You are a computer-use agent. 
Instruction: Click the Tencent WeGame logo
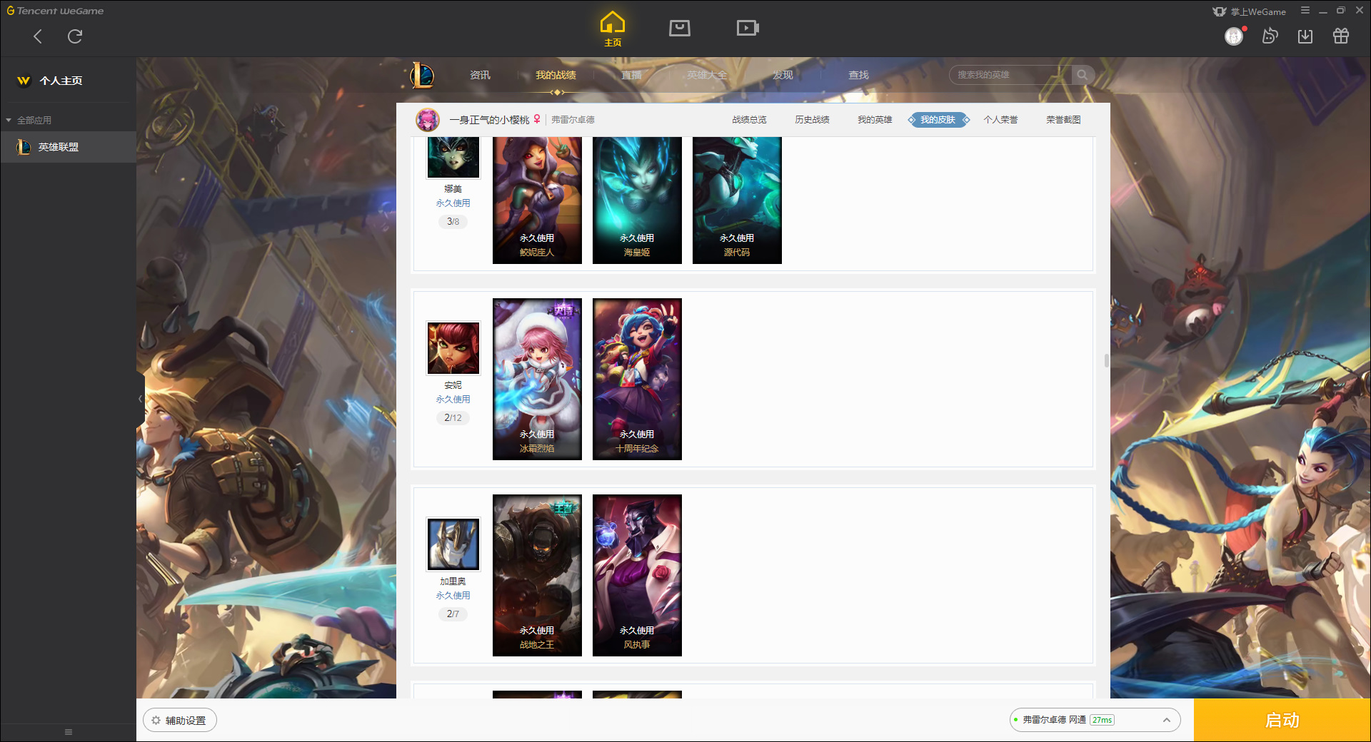pyautogui.click(x=55, y=11)
